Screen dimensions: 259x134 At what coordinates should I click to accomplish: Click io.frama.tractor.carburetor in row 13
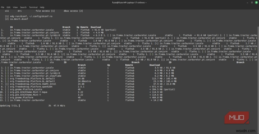[x=27, y=100]
